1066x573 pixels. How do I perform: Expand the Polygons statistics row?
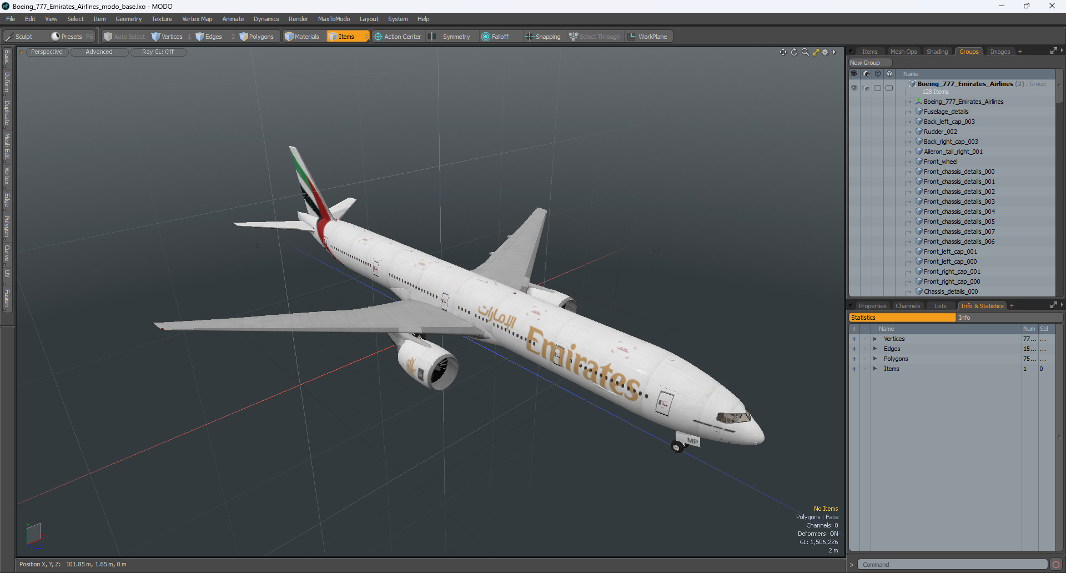point(875,359)
